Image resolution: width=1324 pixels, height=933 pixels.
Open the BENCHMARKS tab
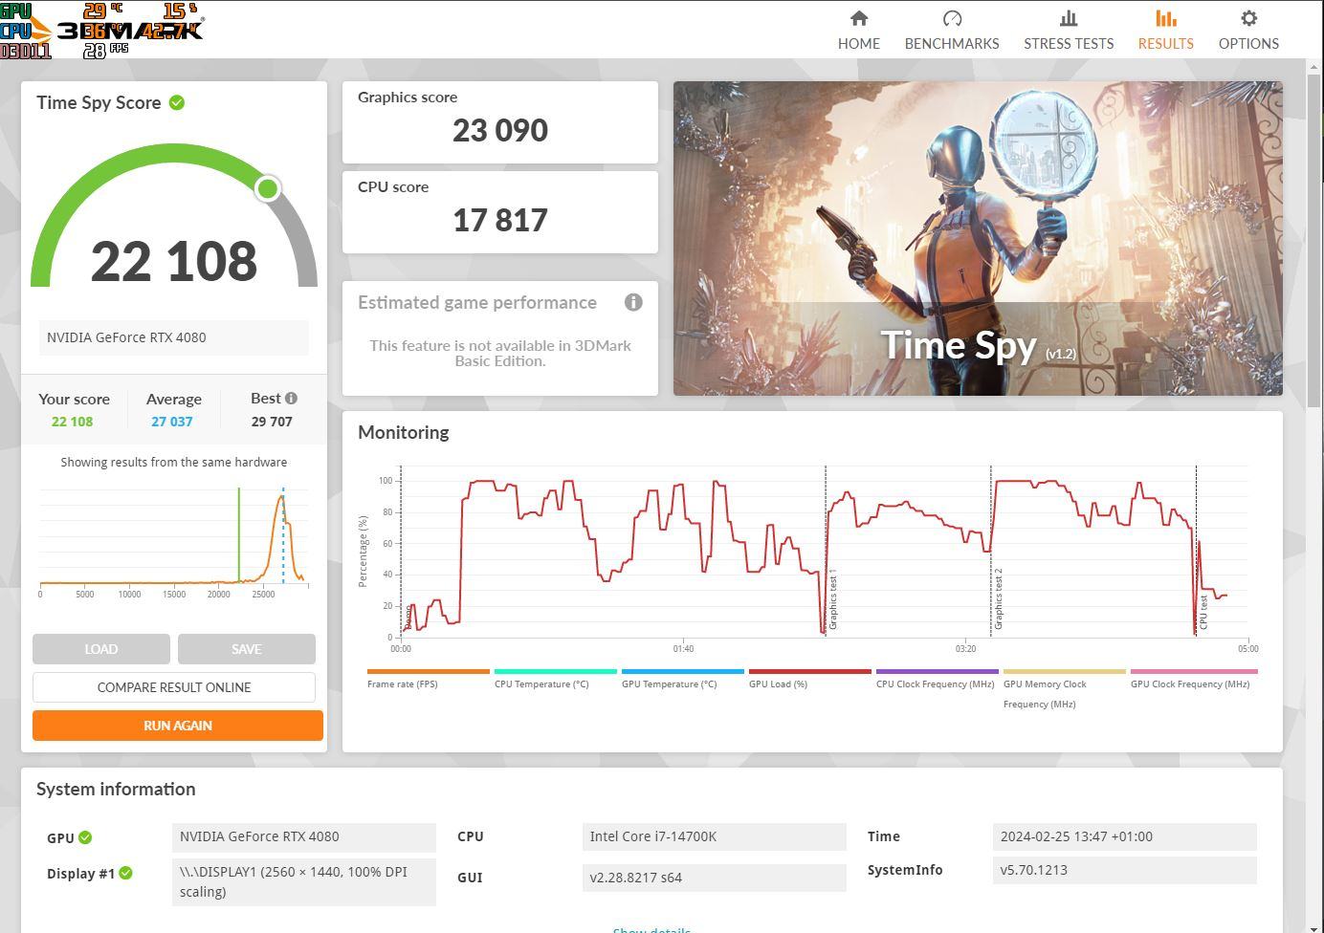(x=952, y=31)
